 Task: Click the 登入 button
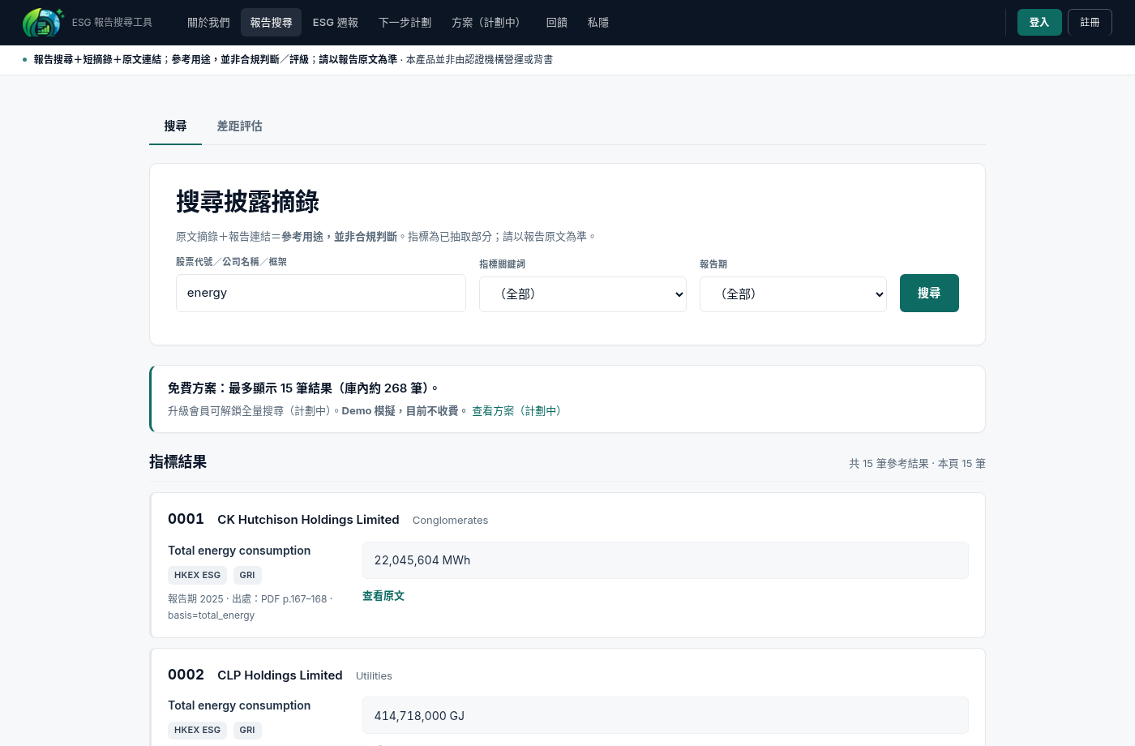[x=1039, y=23]
